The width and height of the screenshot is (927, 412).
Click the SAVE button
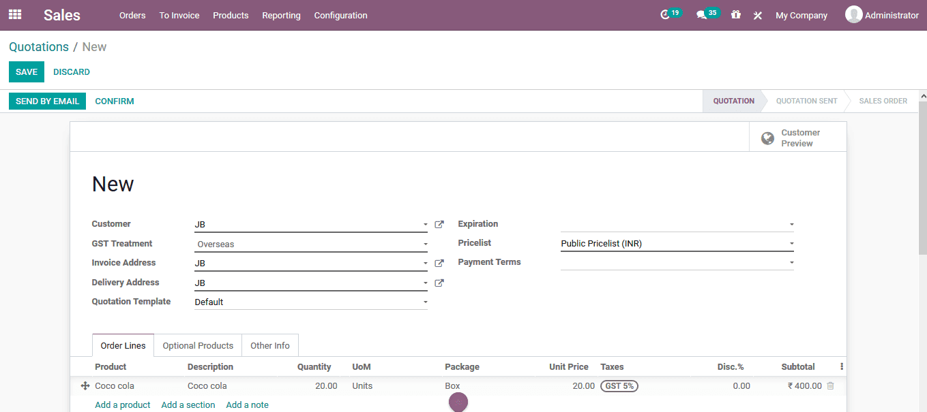(27, 72)
